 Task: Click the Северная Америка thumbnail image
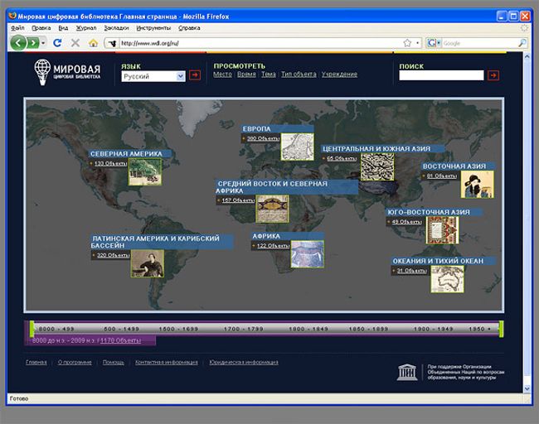click(x=145, y=172)
